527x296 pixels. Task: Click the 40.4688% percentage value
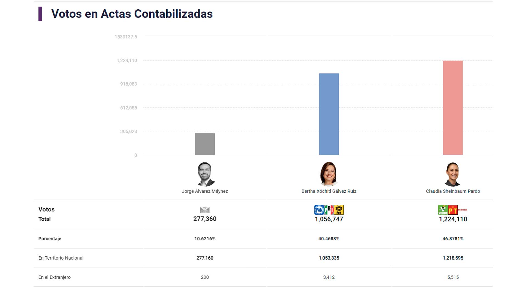(x=329, y=239)
